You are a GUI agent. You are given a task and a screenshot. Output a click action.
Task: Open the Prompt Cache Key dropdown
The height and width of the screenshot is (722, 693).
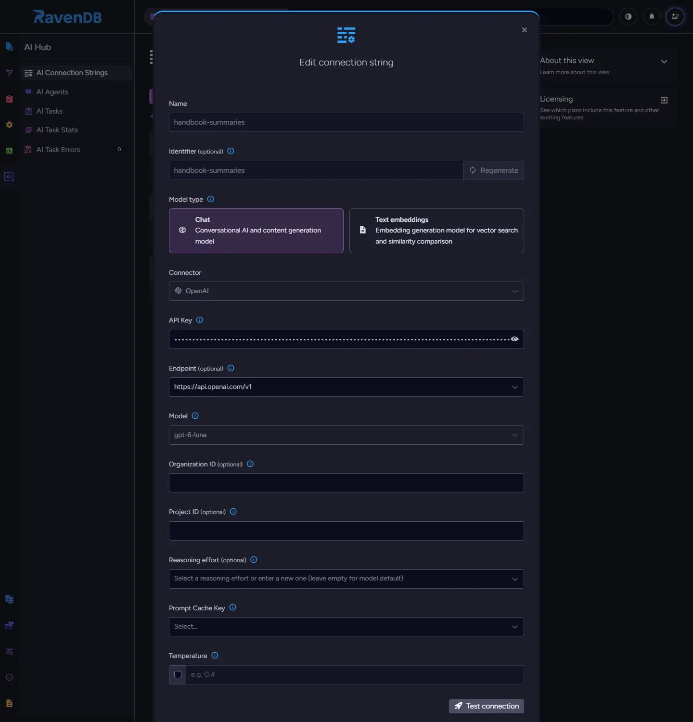point(346,627)
